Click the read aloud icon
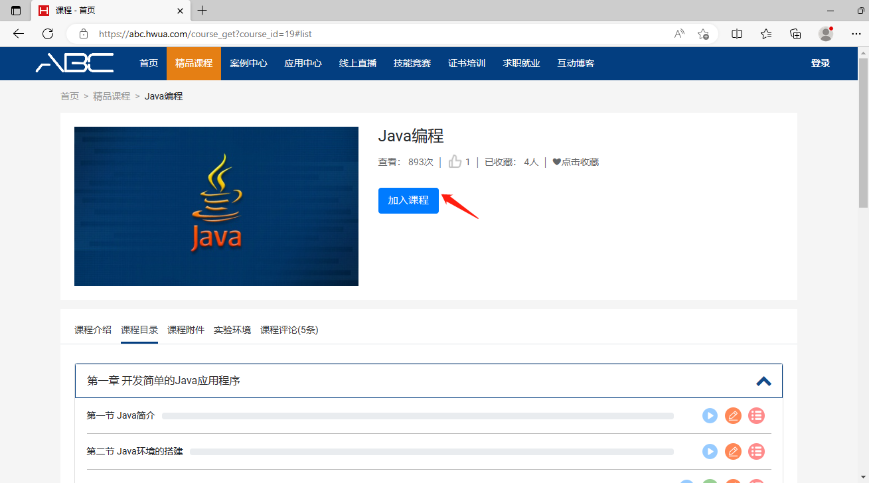The height and width of the screenshot is (483, 869). point(679,34)
